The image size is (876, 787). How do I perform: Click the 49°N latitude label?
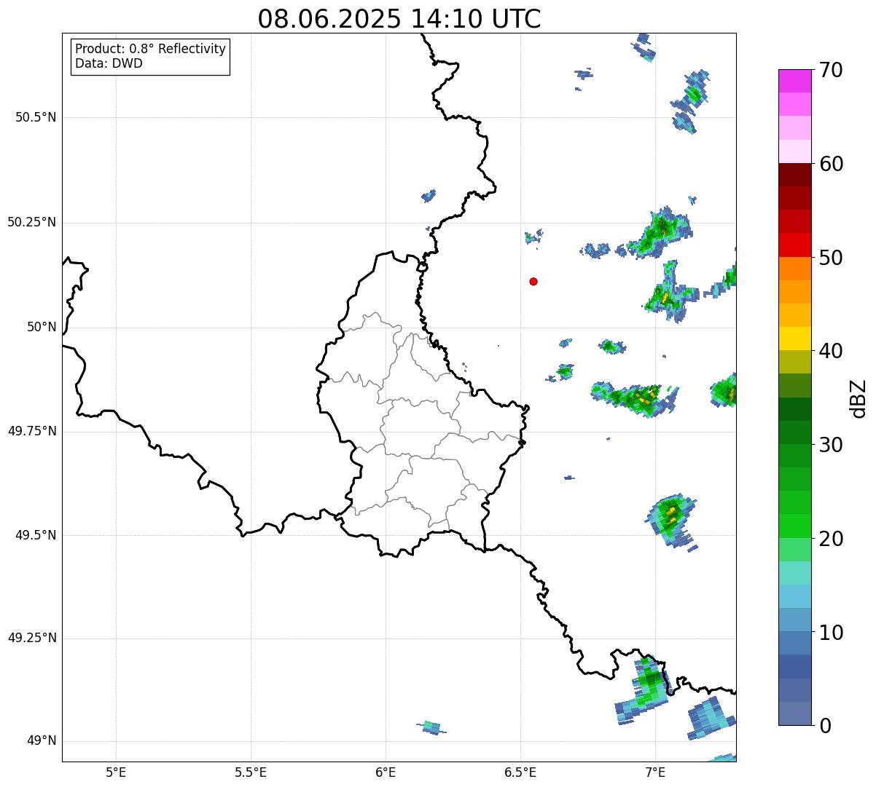pos(42,740)
